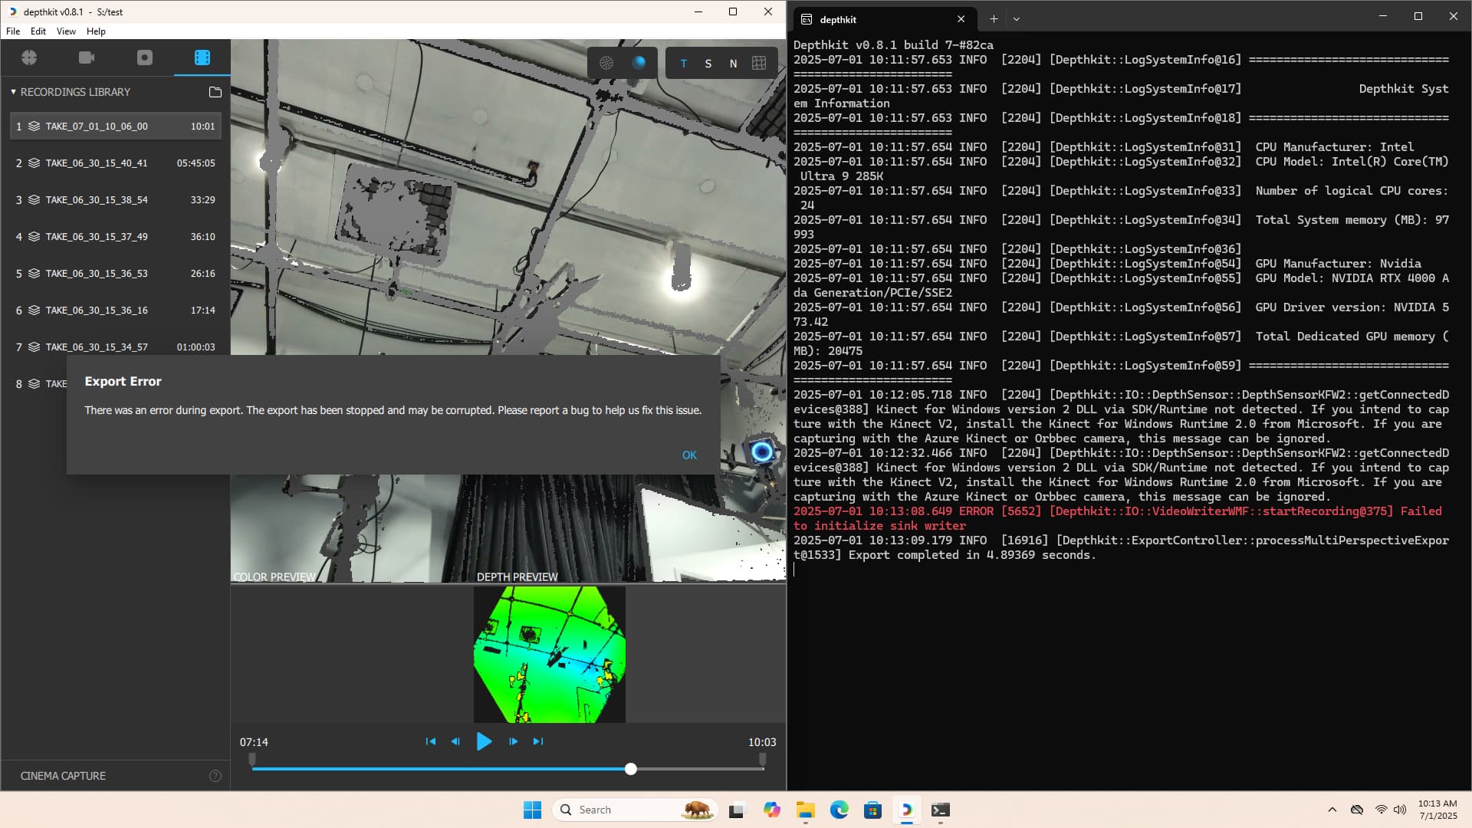Click the out-point marker on the timeline
Viewport: 1472px width, 828px height.
point(762,759)
